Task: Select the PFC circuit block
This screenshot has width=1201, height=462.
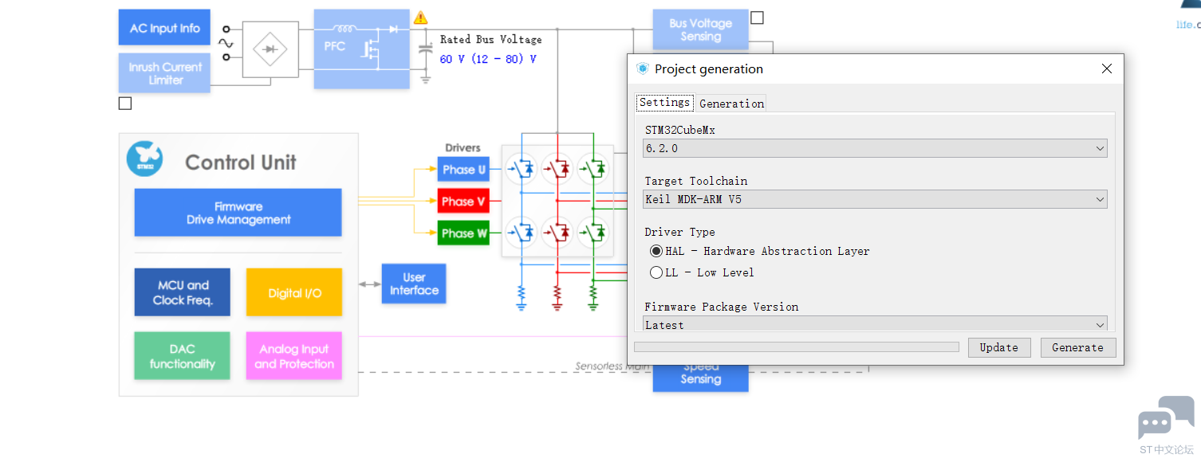Action: coord(361,49)
